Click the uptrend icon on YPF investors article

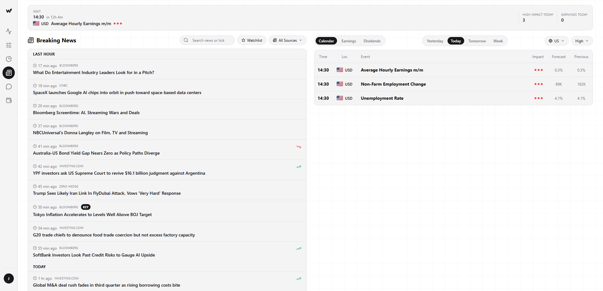[x=299, y=167]
